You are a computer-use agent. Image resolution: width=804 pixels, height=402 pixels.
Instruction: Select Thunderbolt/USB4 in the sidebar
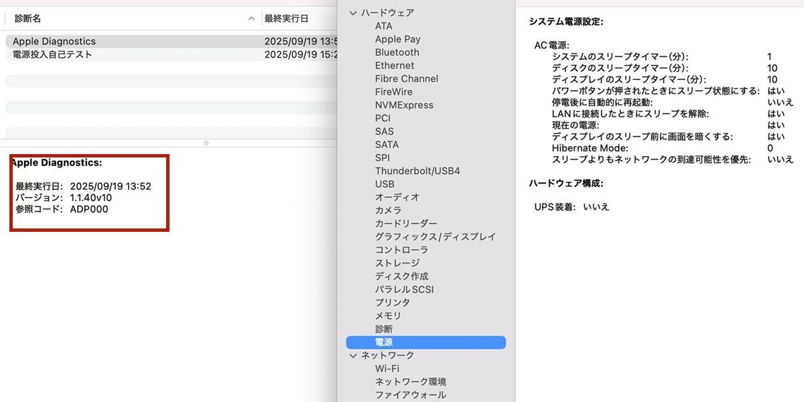click(417, 171)
